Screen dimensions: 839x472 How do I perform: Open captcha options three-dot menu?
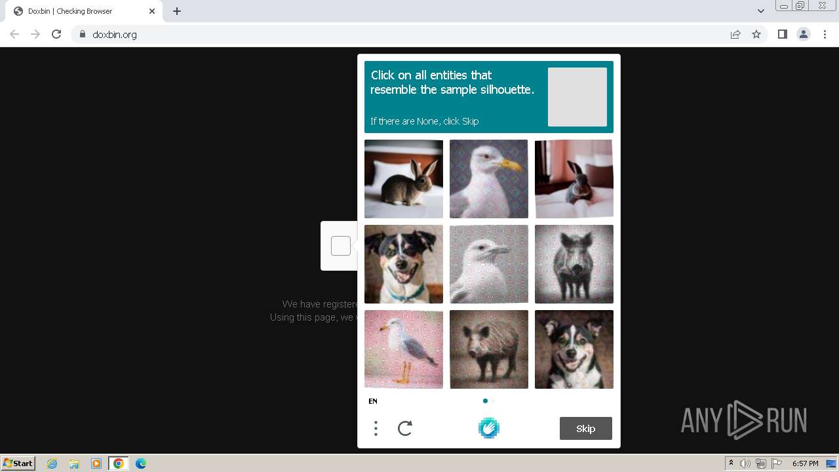376,429
